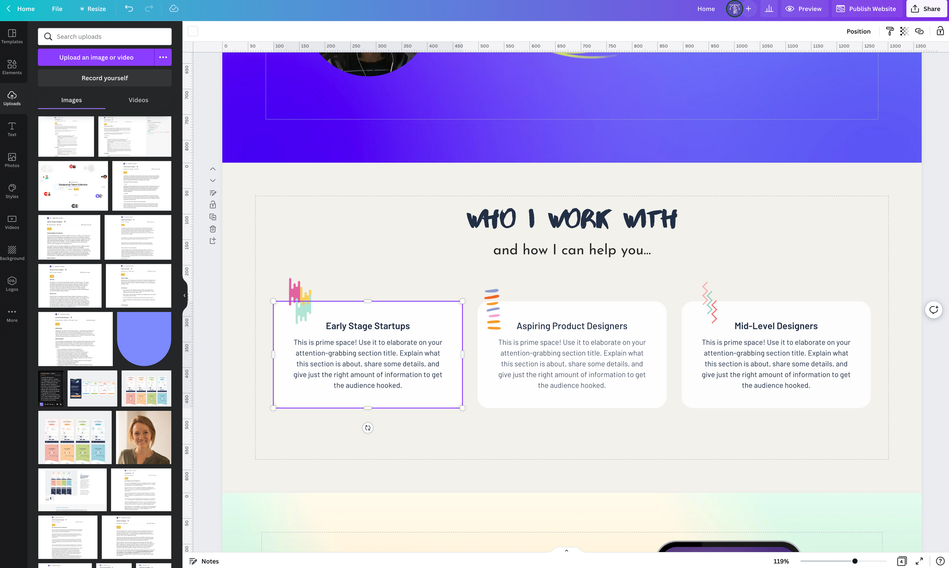Delete the page using the trash icon

[213, 229]
